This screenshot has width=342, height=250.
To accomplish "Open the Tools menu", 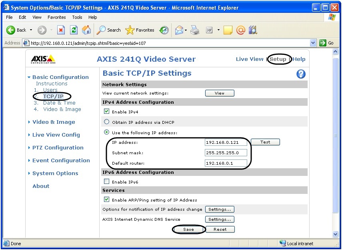I will (x=77, y=17).
